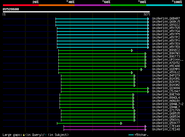185x137 pixels.
Task: Click the cyan arrowhead of A5Y7E8 alignment
Action: (148, 47)
